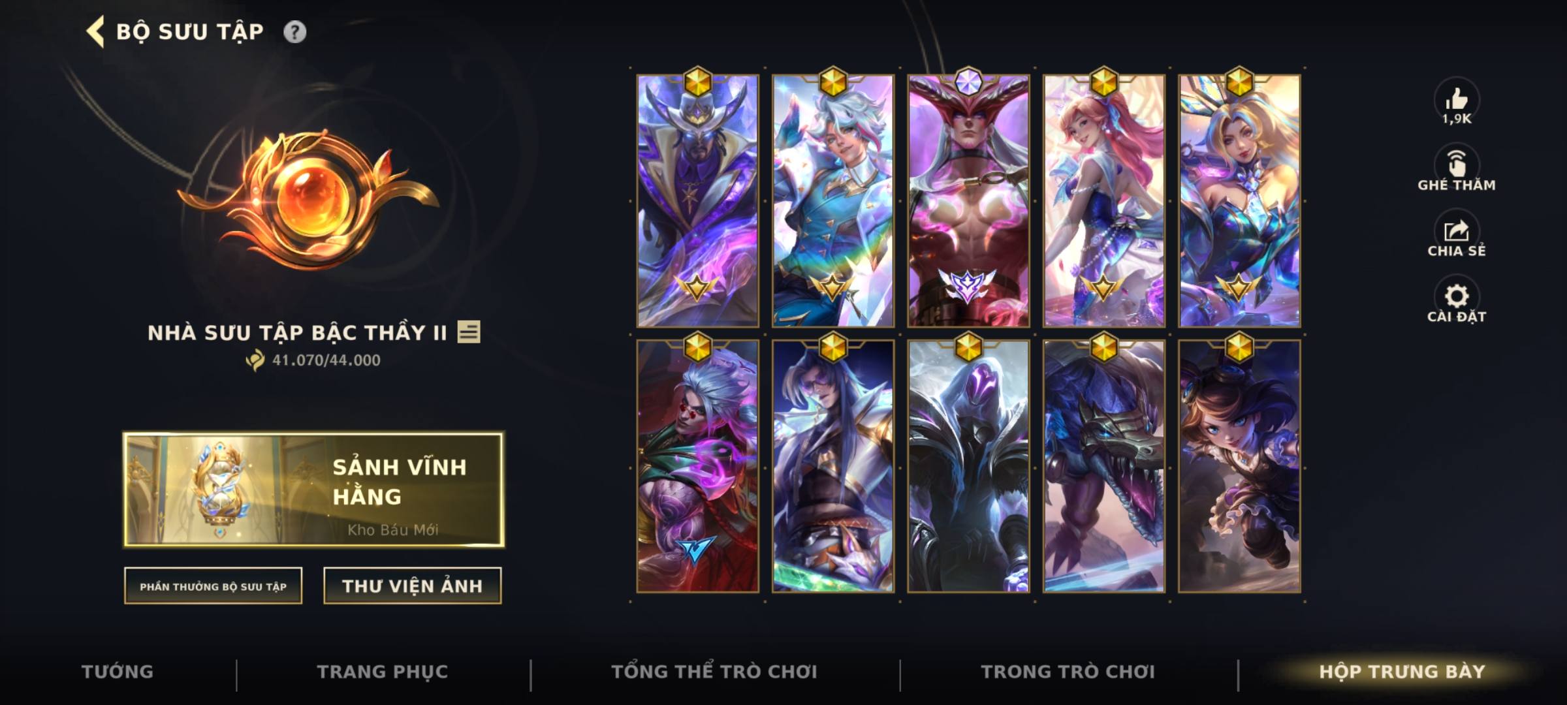Switch to the Trang Phục tab
This screenshot has height=705, width=1567.
point(383,672)
